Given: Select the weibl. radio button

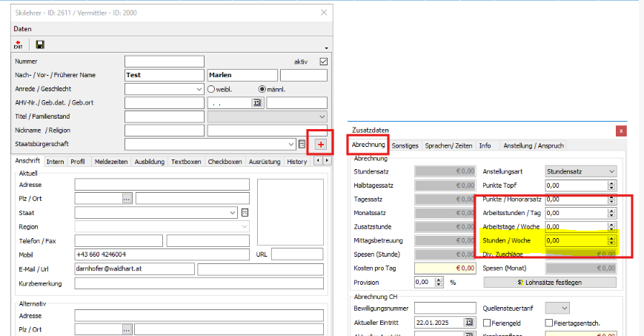Looking at the screenshot, I should click(211, 89).
